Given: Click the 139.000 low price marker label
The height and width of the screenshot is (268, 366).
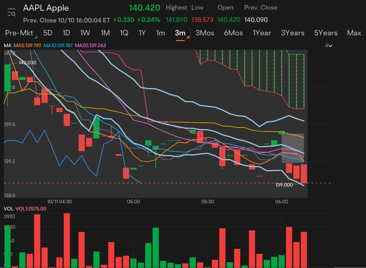Looking at the screenshot, I should pyautogui.click(x=284, y=185).
